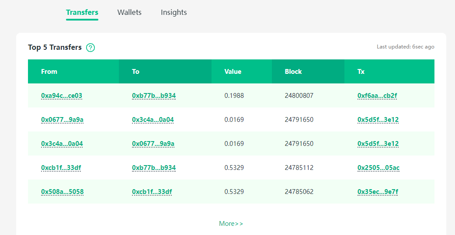Click the Top 5 Transfers help icon
Screen dimensions: 455x235
(90, 47)
